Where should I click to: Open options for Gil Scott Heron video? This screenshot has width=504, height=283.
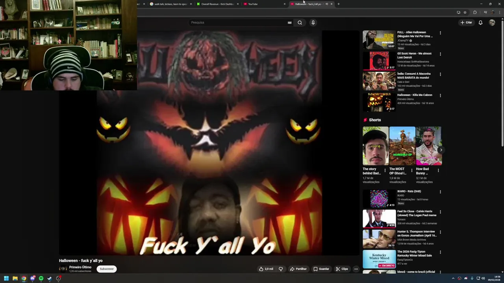coord(440,54)
